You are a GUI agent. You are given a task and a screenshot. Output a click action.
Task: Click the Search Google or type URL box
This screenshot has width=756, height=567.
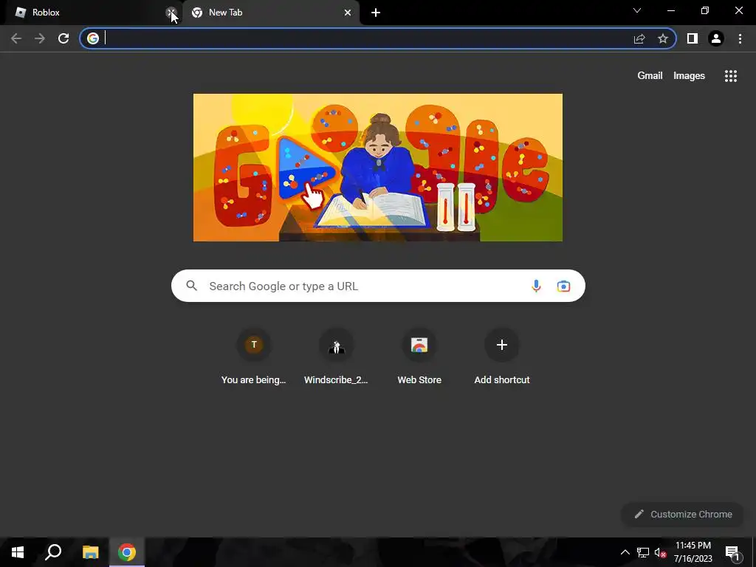pyautogui.click(x=378, y=286)
